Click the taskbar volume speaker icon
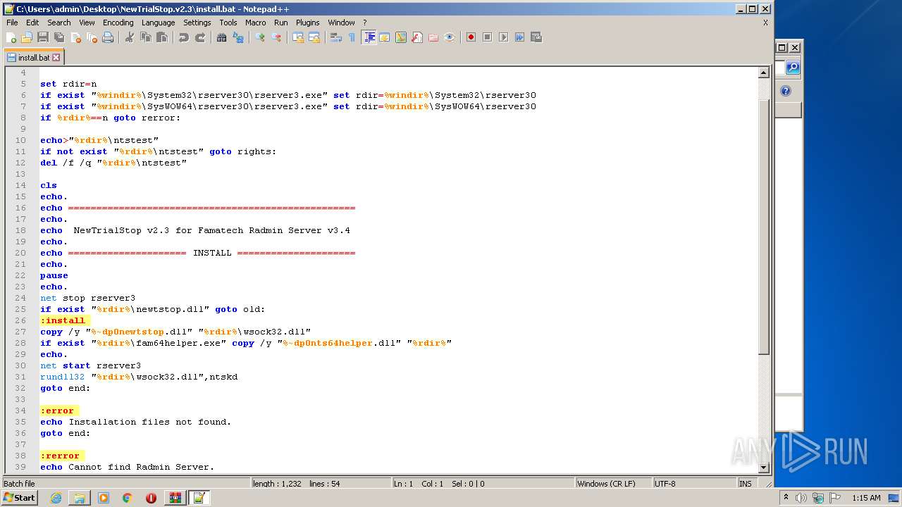 (801, 498)
